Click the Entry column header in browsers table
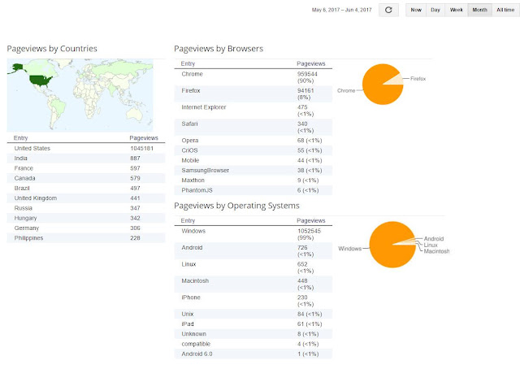520x365 pixels. pos(188,63)
